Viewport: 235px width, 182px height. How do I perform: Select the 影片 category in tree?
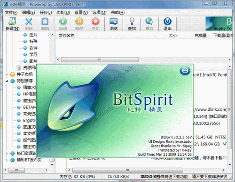click(33, 61)
